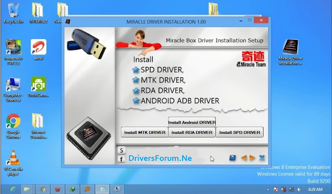Click the installer title bar app icon
332x194 pixels.
click(67, 22)
